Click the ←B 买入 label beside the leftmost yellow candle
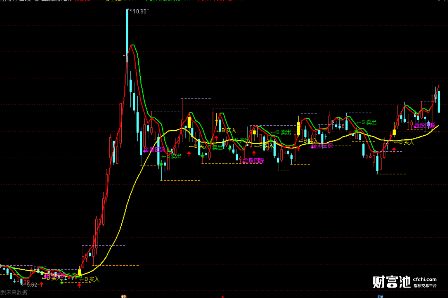Viewport: 448px width, 298px height. pyautogui.click(x=89, y=279)
